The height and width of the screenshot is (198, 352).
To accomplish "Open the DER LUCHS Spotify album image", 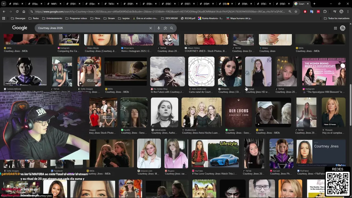I will (238, 112).
